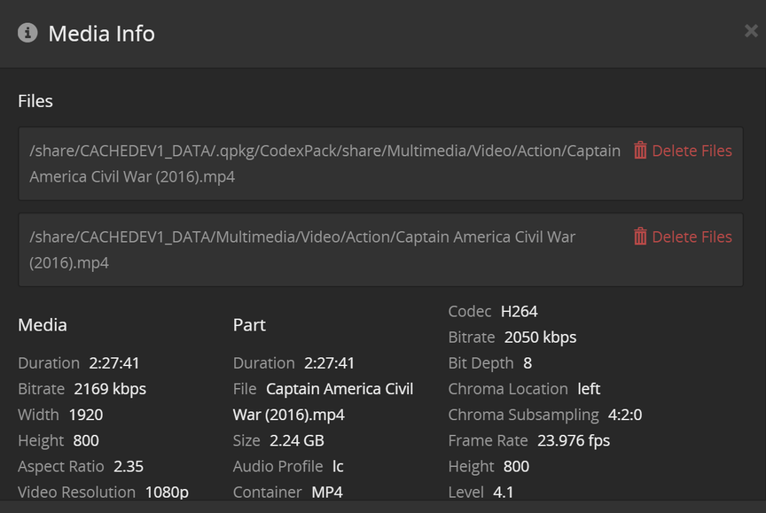
Task: Click the Part section heading
Action: 249,325
